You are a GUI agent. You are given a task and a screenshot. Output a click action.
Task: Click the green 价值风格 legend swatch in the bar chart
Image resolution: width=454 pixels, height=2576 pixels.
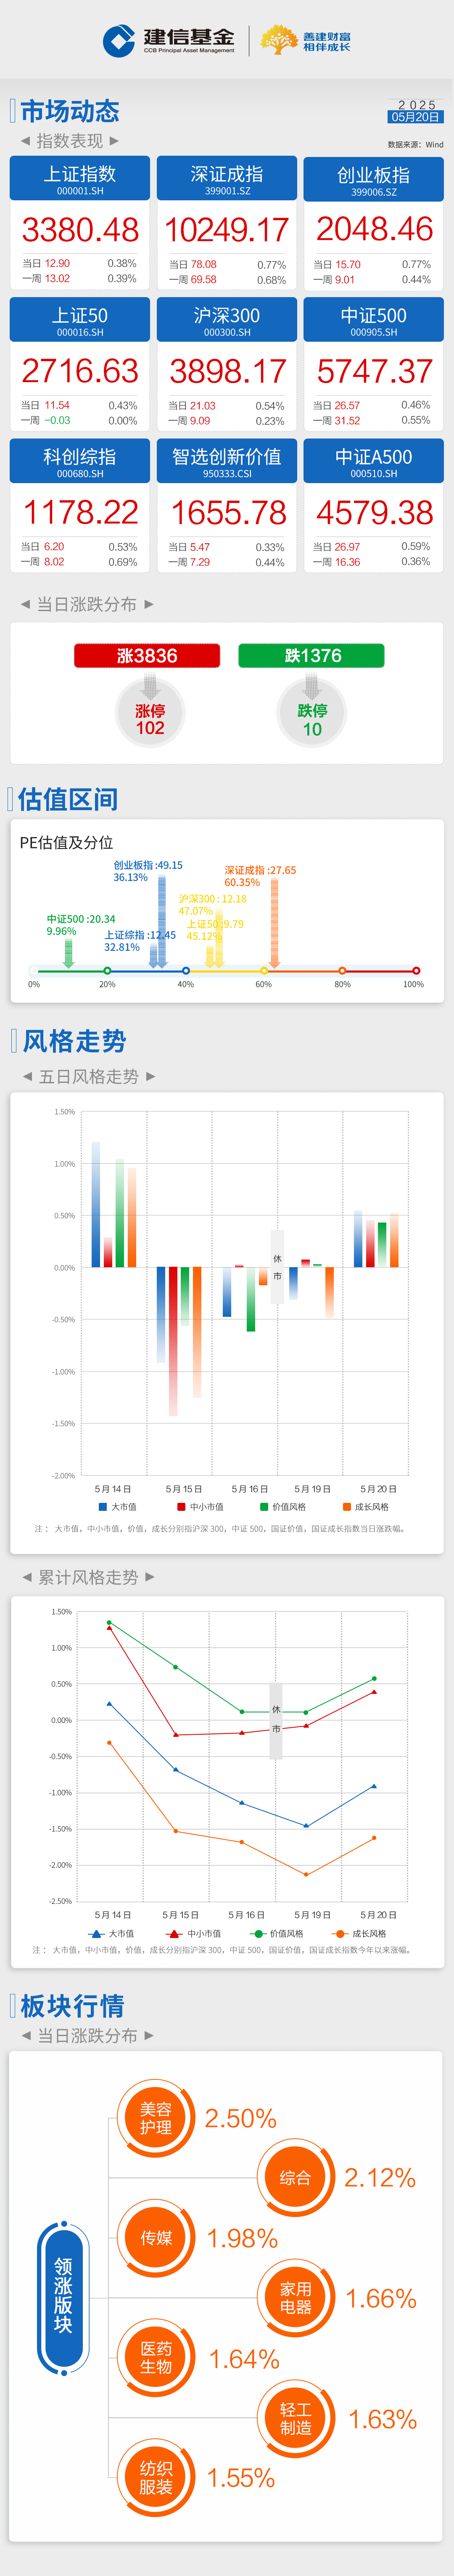[264, 1507]
